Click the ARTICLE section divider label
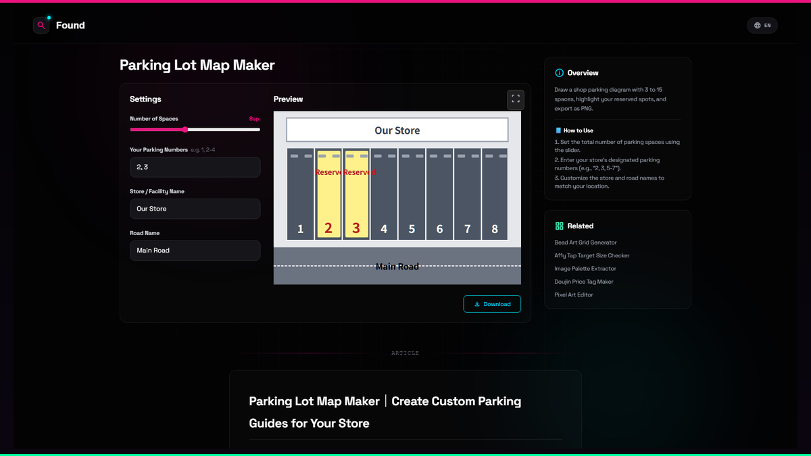The image size is (811, 456). pyautogui.click(x=405, y=353)
